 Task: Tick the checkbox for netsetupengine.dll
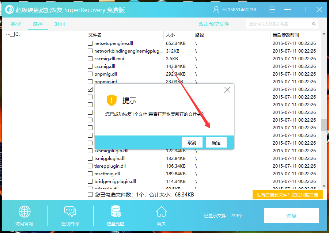pos(90,43)
